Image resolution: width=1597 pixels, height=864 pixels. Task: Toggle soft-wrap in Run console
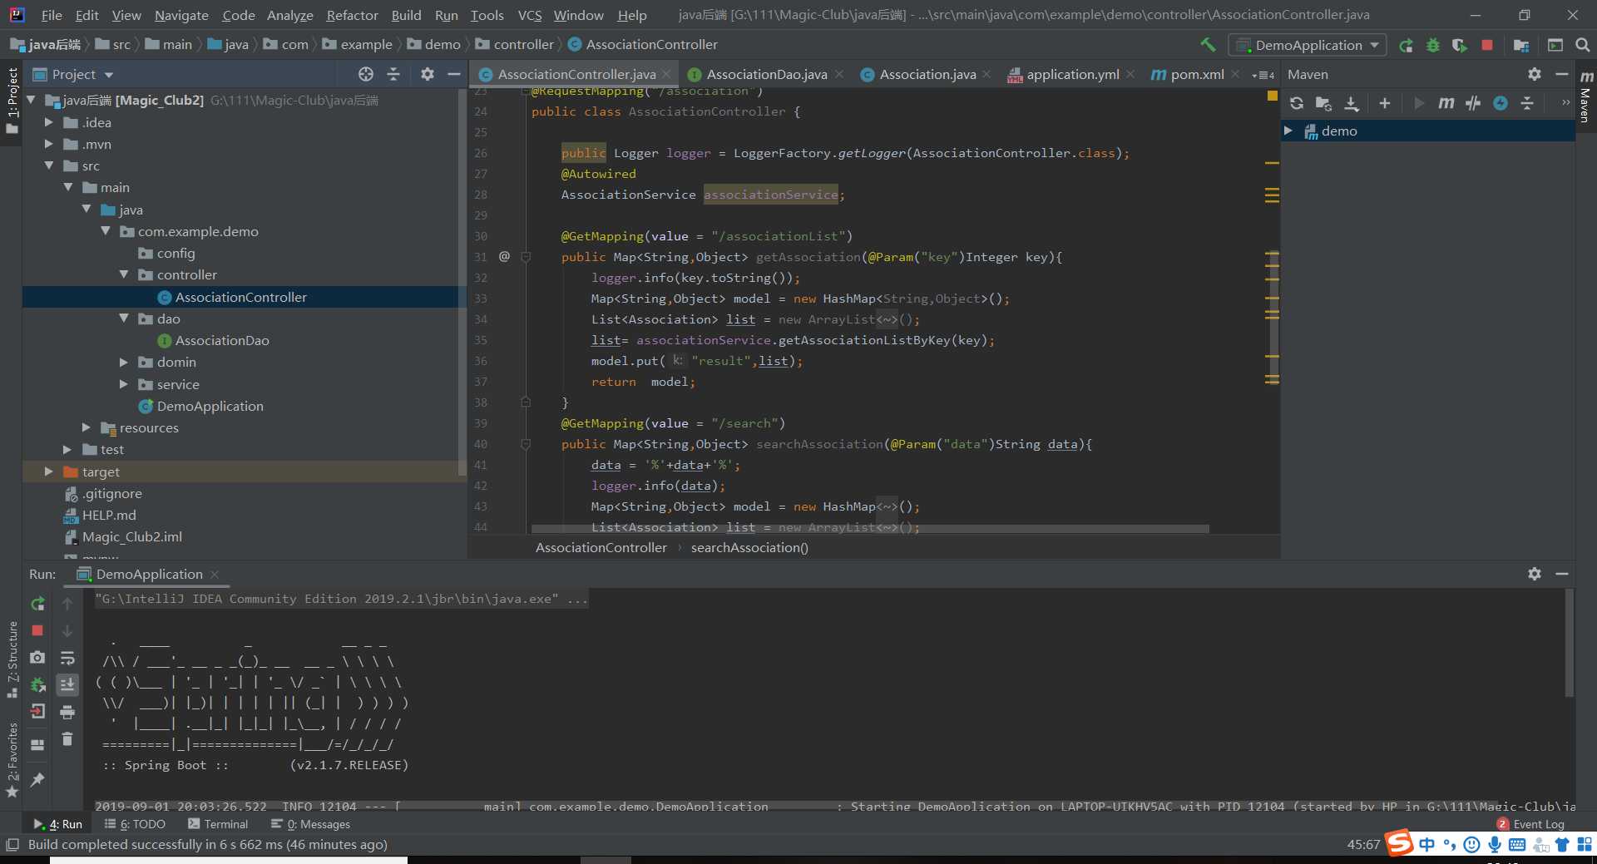(67, 658)
